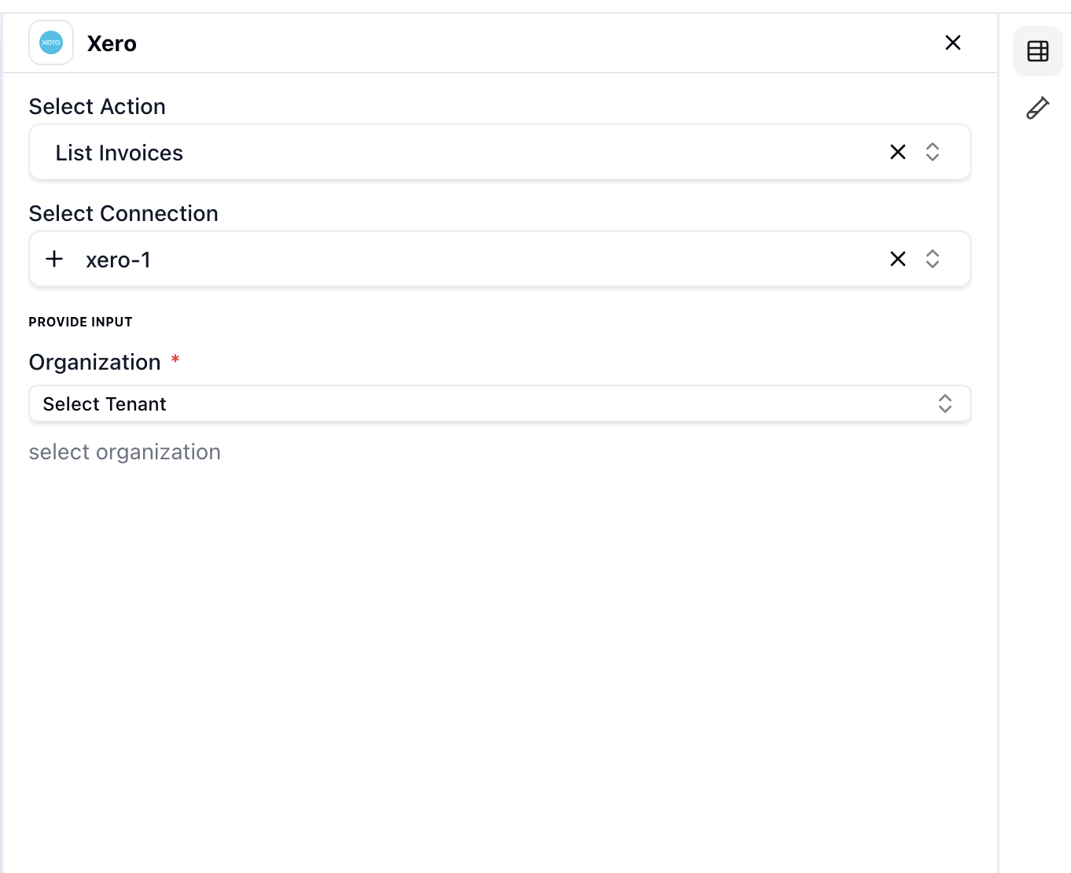The image size is (1071, 873).
Task: Clear the xero-1 connection with the X icon
Action: tap(898, 259)
